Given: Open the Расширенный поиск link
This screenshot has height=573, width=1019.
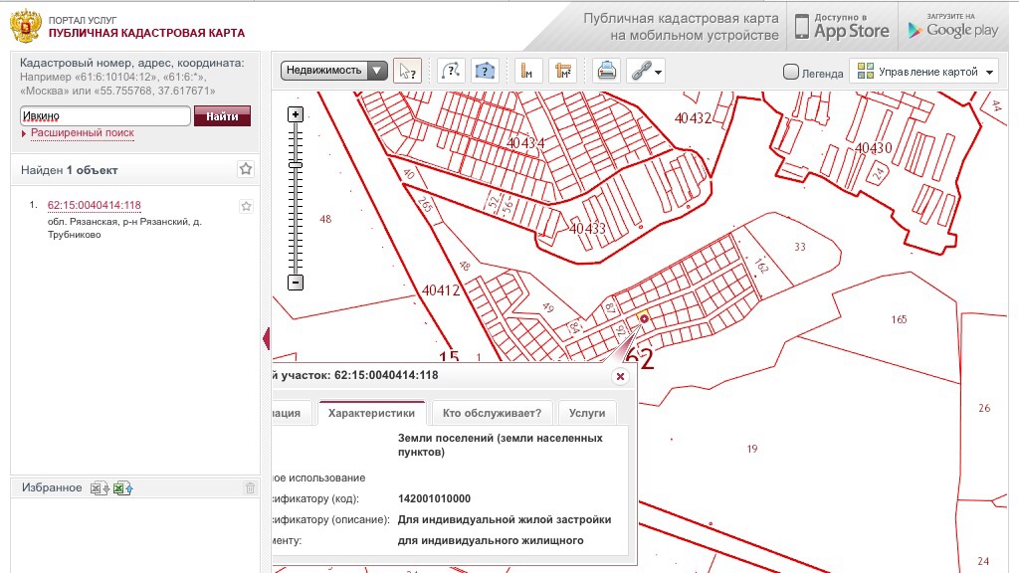Looking at the screenshot, I should click(x=82, y=133).
